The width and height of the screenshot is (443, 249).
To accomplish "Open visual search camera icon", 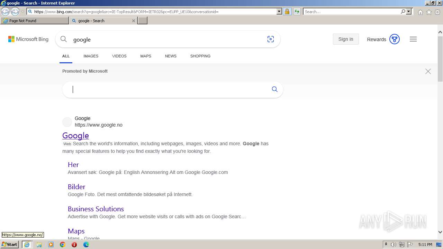I will 271,39.
